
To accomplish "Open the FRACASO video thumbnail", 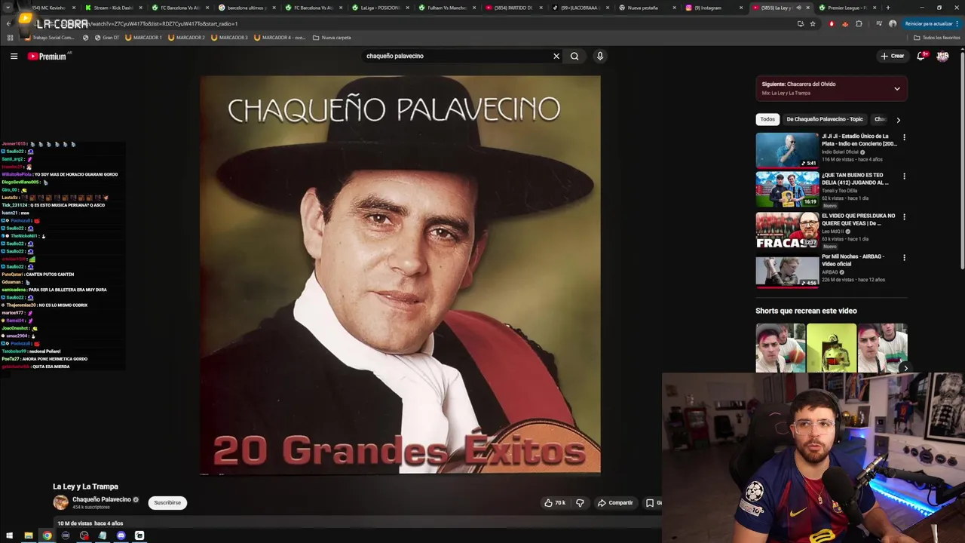I will click(787, 230).
